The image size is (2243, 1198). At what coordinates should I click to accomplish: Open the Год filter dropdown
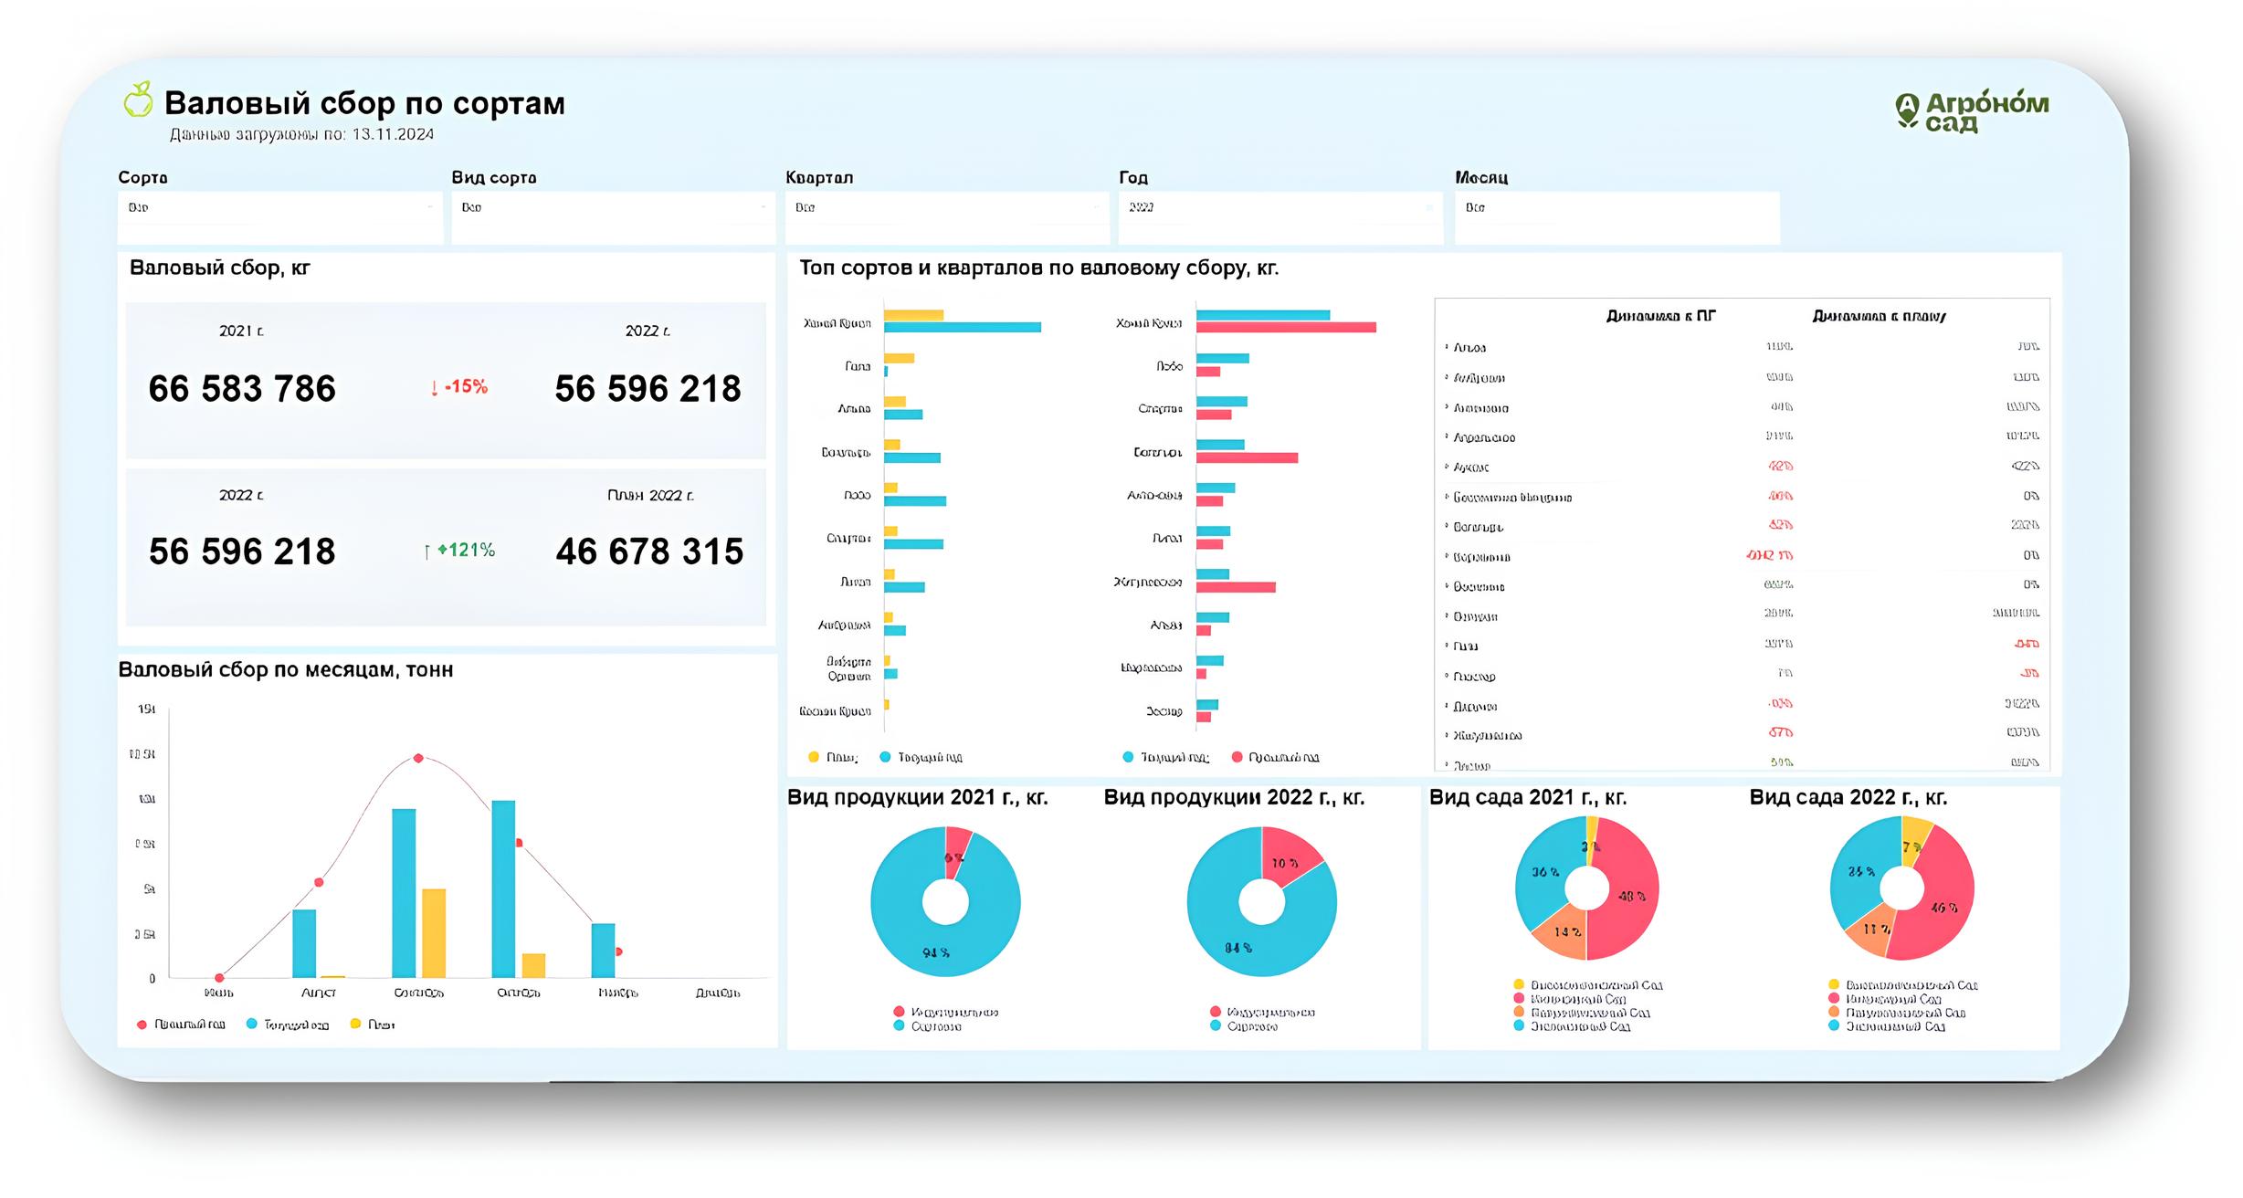click(1280, 217)
